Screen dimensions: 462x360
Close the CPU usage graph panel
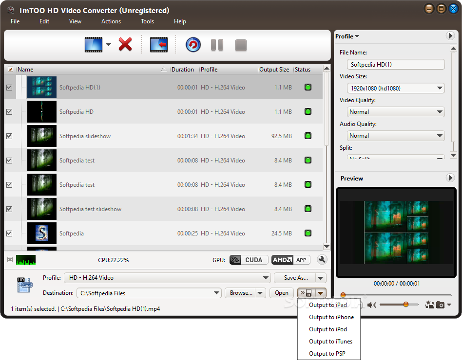click(x=10, y=260)
